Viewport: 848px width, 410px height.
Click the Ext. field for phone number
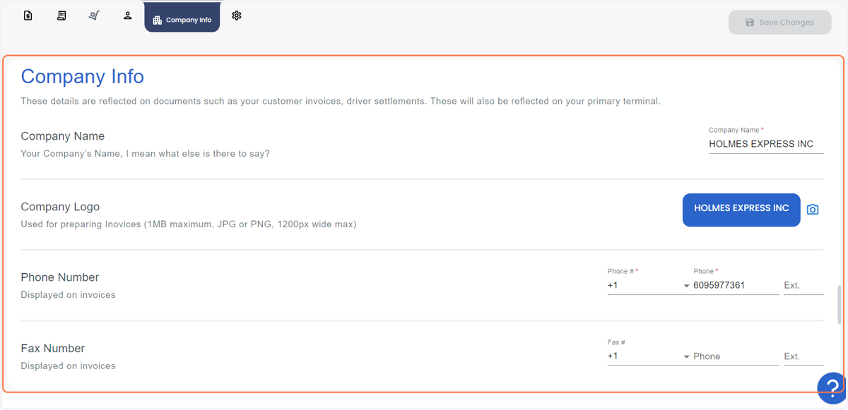(x=803, y=286)
